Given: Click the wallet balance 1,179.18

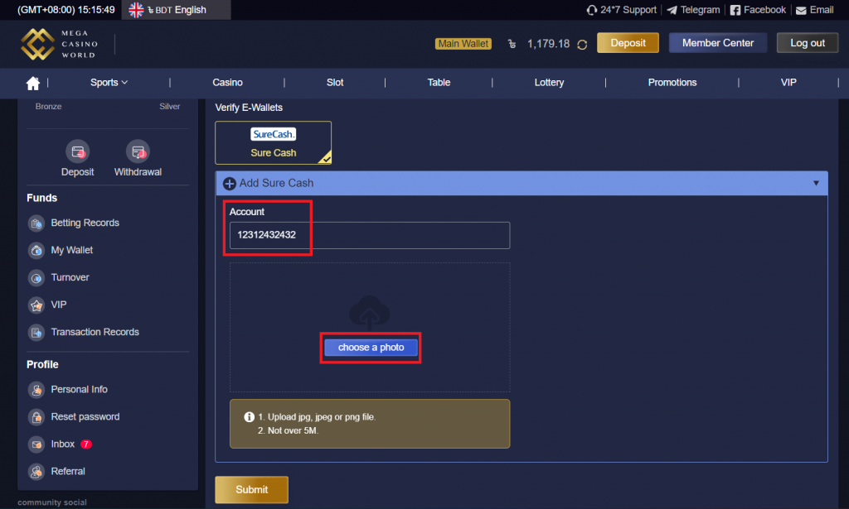Looking at the screenshot, I should click(x=549, y=44).
